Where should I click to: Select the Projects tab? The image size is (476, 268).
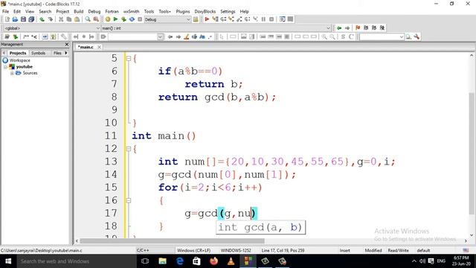tap(18, 53)
